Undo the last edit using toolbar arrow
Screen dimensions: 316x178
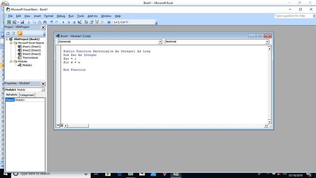[51, 22]
